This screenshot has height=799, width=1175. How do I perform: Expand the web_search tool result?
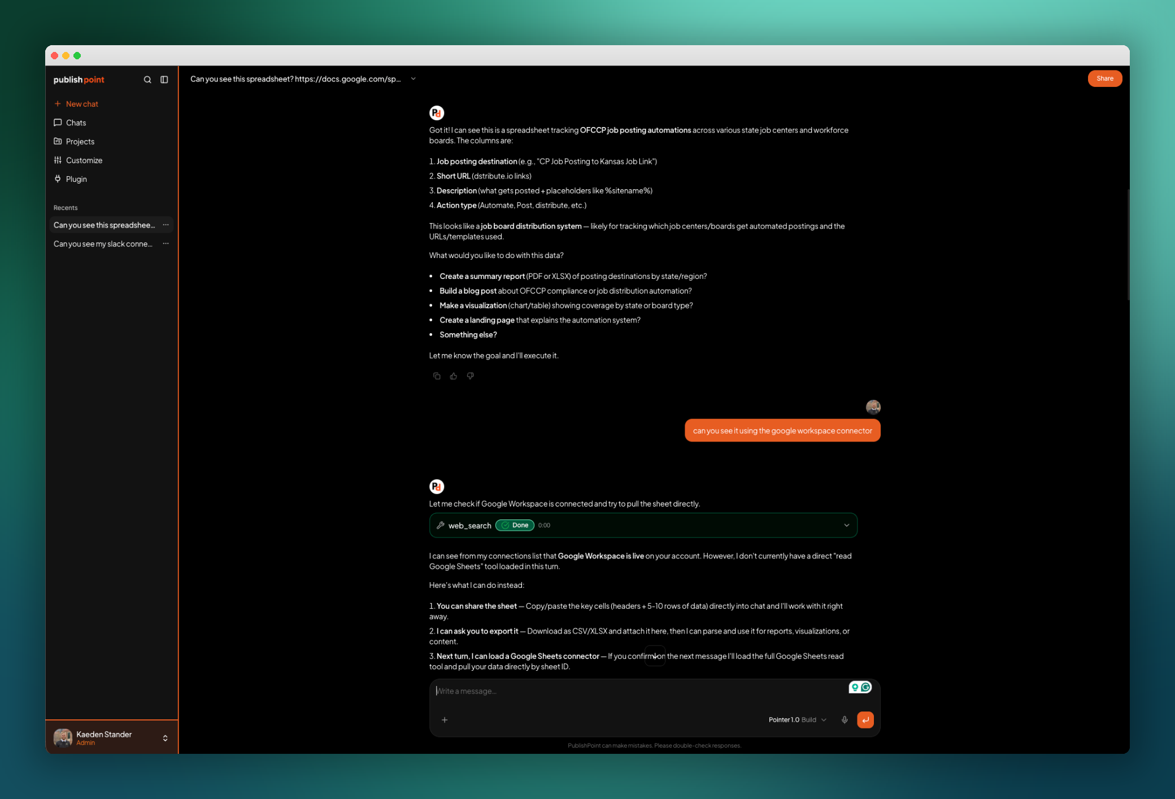point(847,525)
